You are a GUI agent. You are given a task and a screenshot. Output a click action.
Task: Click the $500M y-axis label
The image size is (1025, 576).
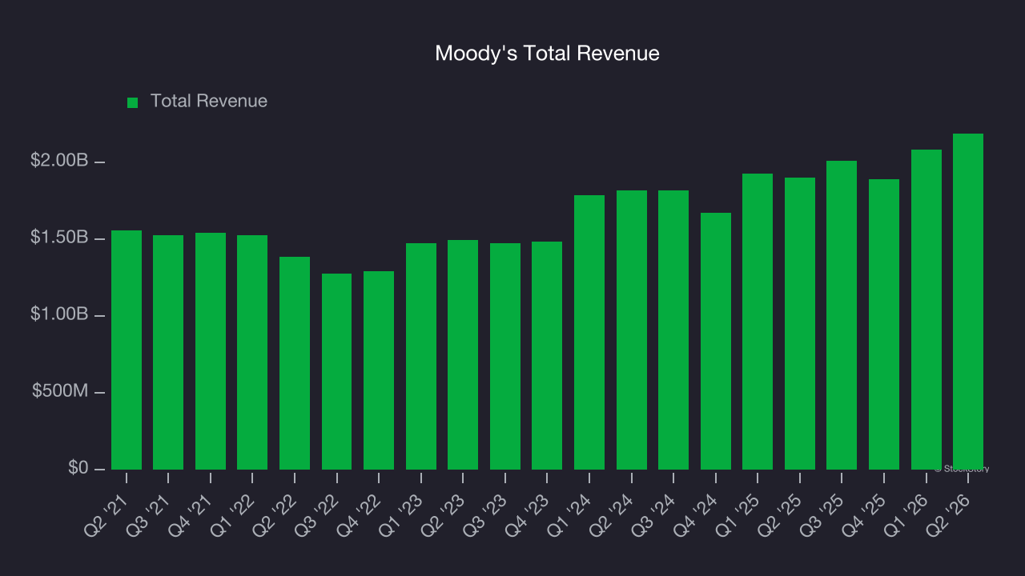(x=60, y=391)
